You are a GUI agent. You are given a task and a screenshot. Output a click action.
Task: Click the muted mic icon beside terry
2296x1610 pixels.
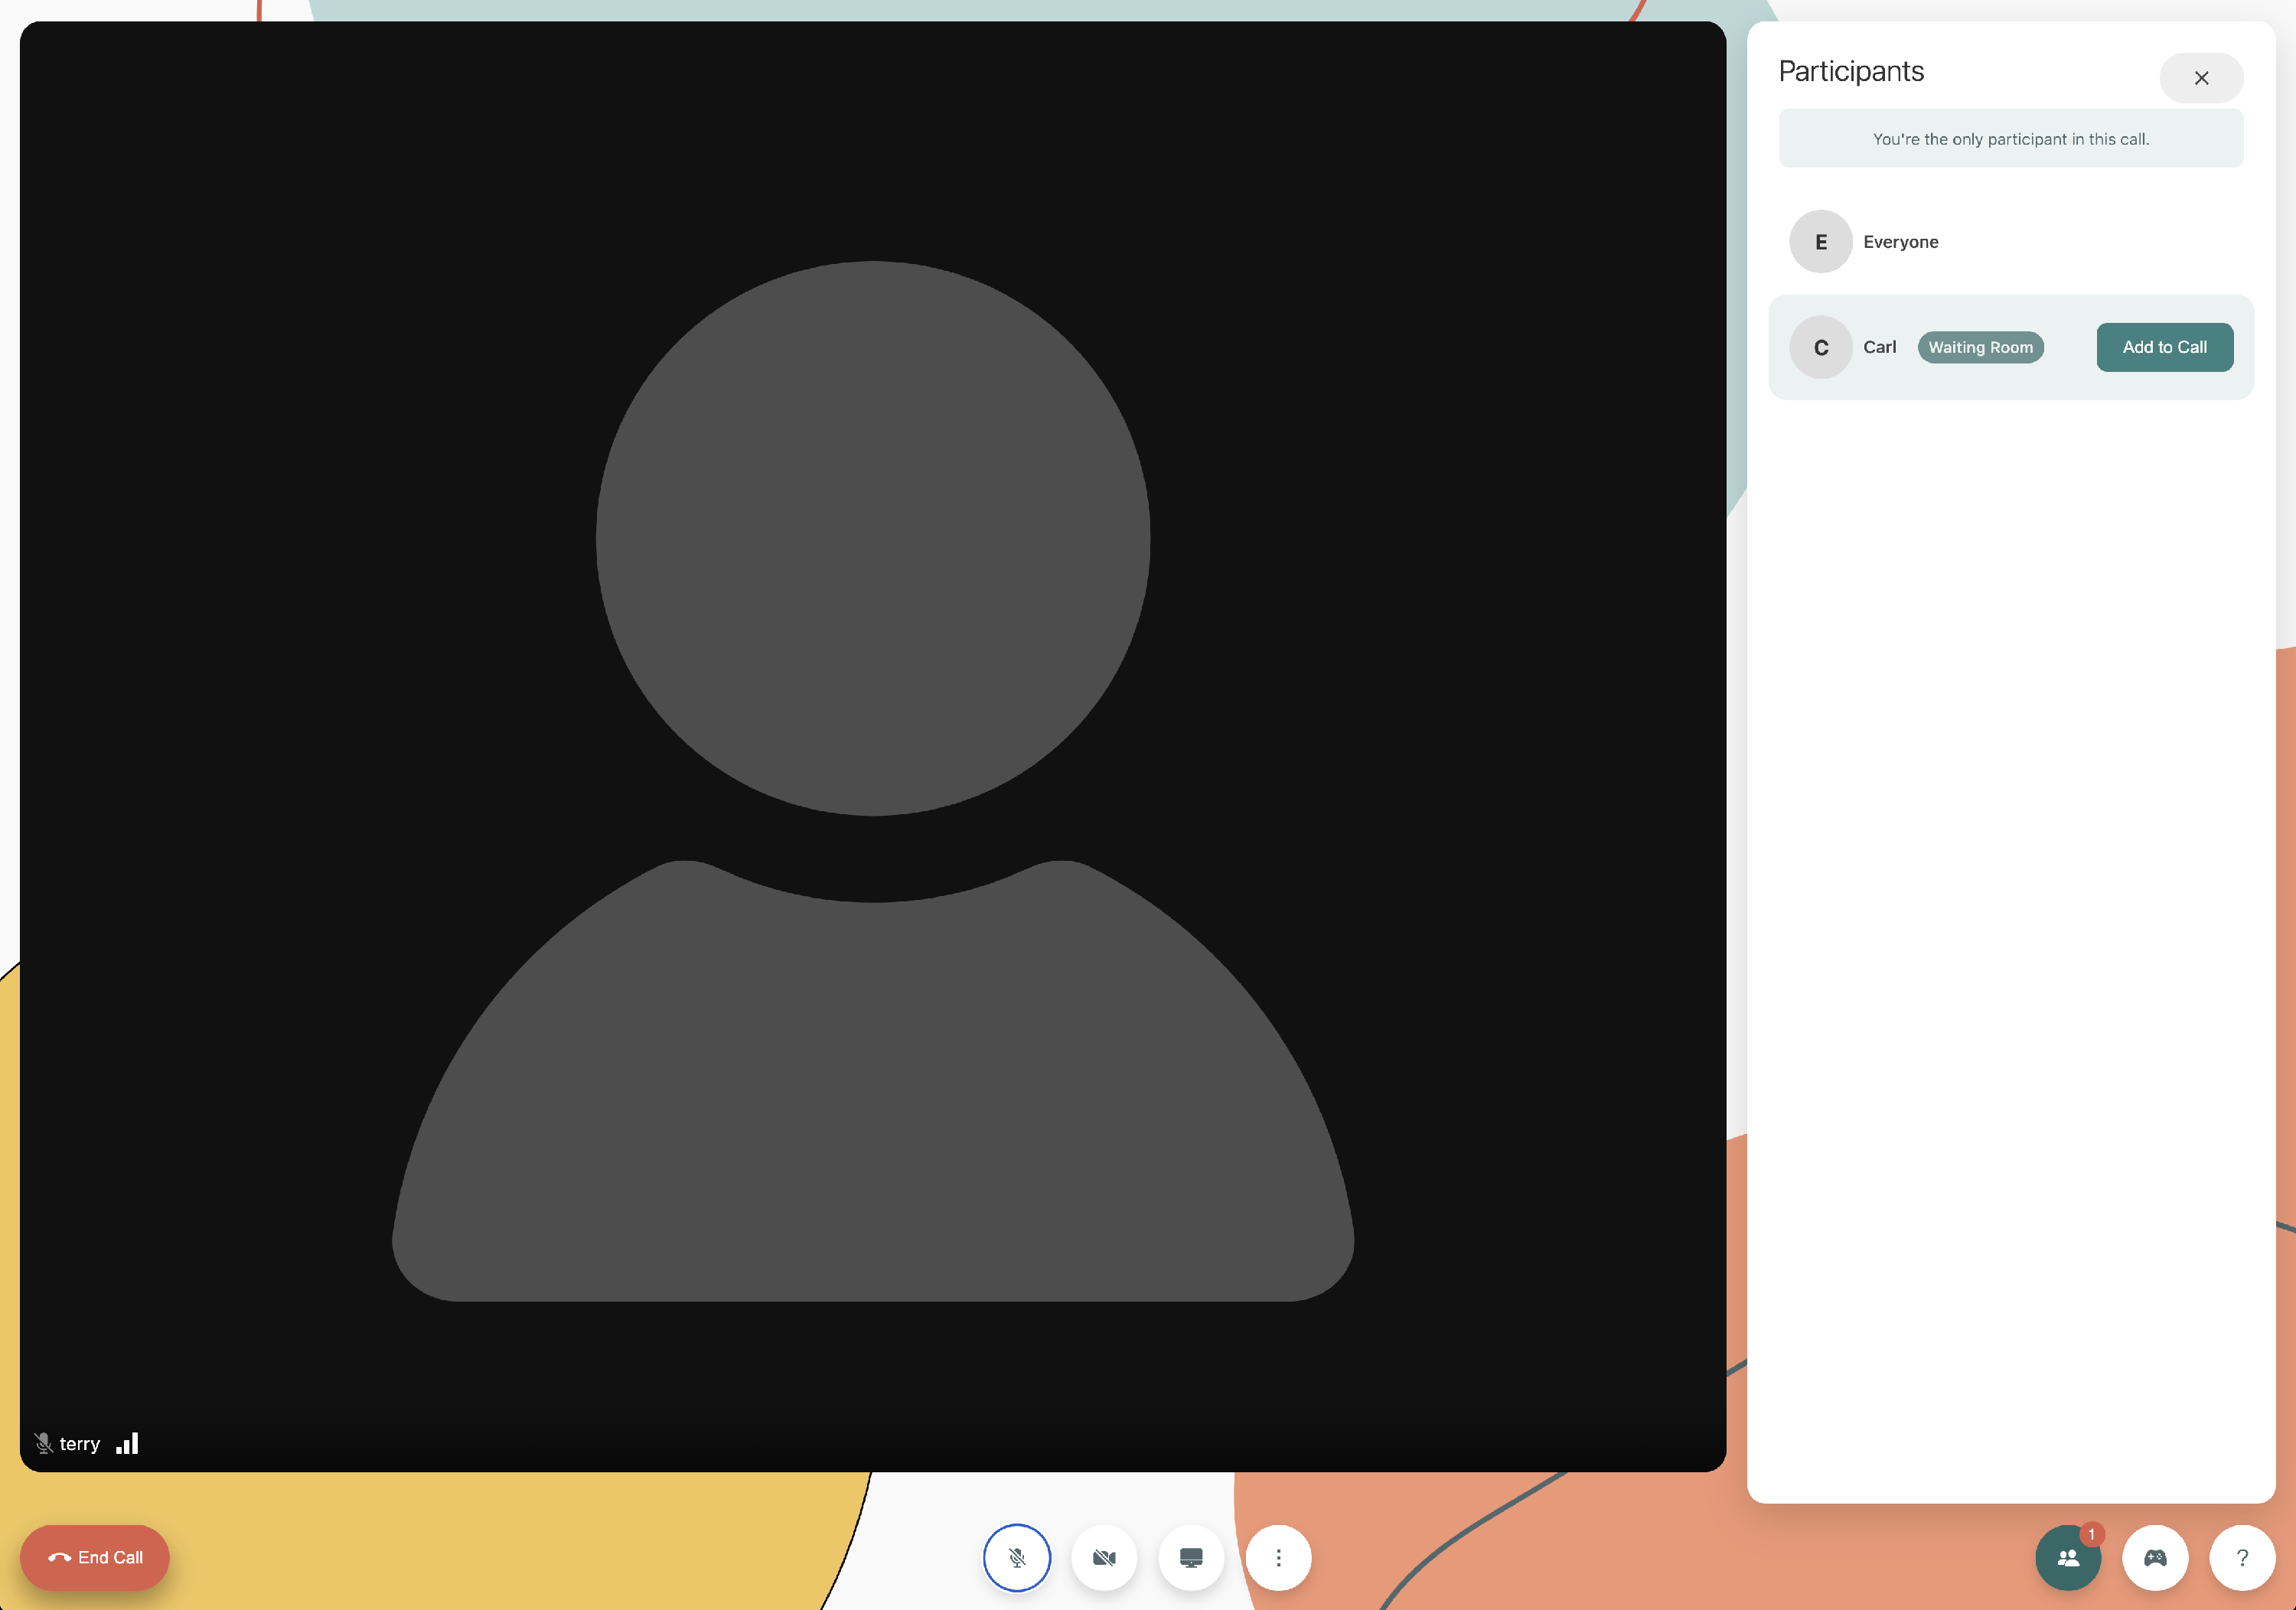coord(43,1443)
